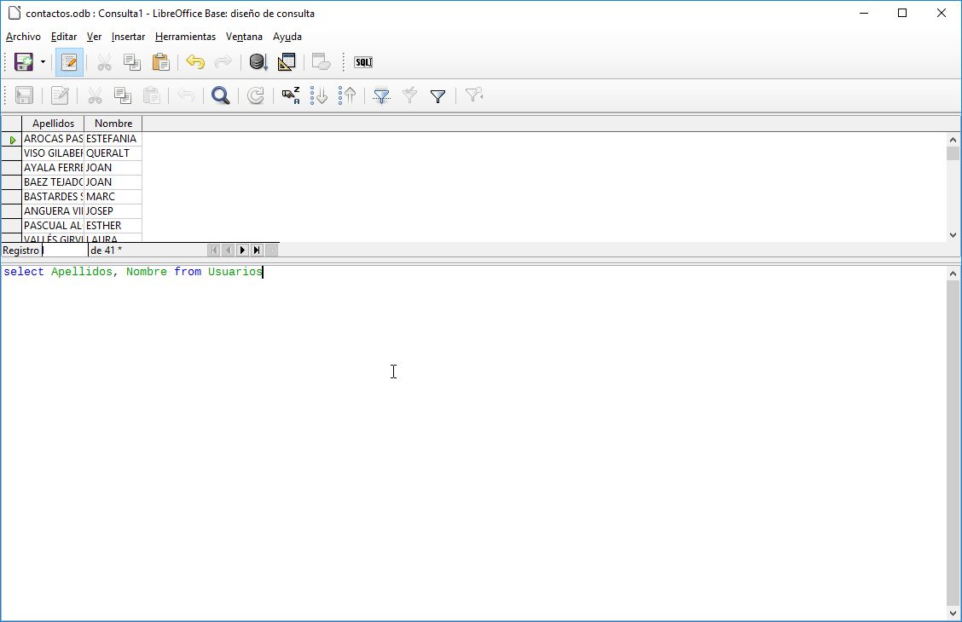The width and height of the screenshot is (962, 622).
Task: Click the Refresh icon in the data toolbar
Action: pyautogui.click(x=255, y=95)
